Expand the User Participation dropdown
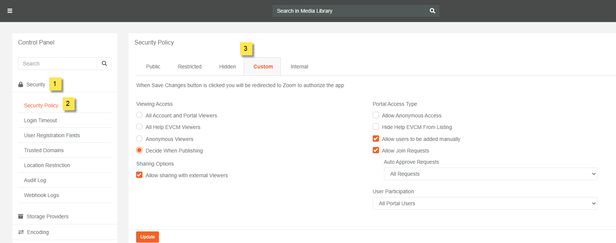The width and height of the screenshot is (616, 243). [485, 203]
